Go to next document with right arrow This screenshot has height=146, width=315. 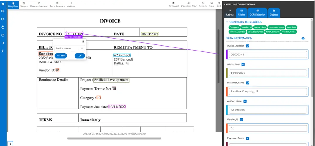coord(3,43)
